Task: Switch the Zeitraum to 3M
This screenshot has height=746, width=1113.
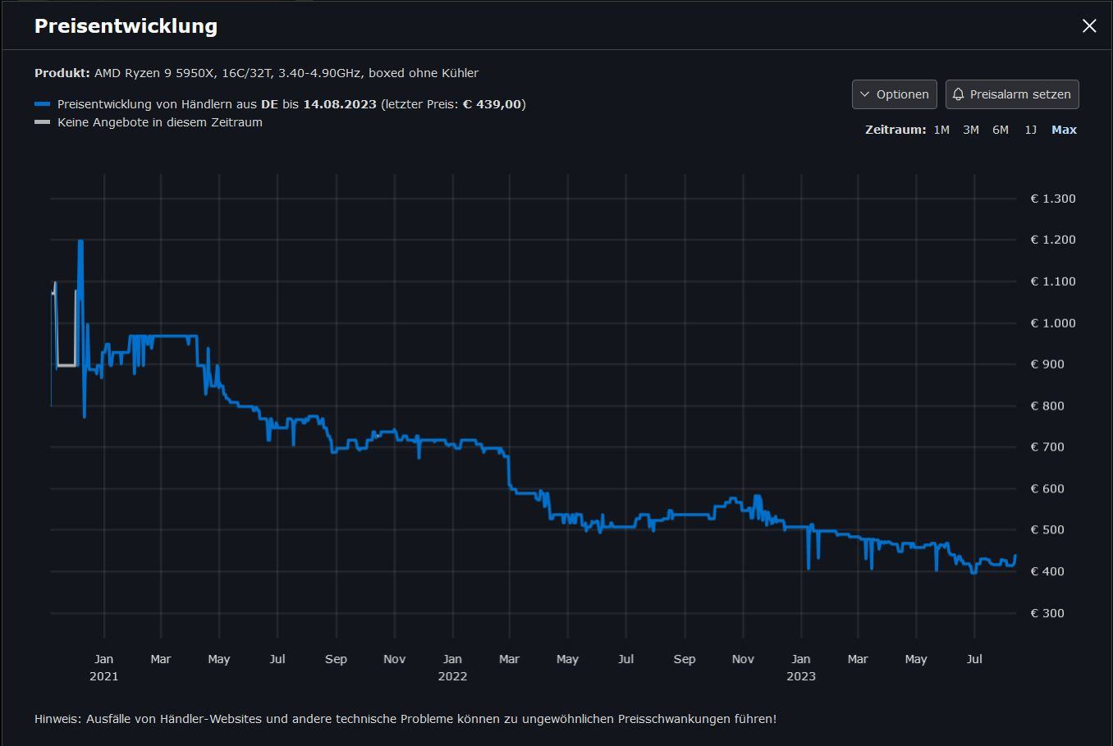Action: pos(970,130)
